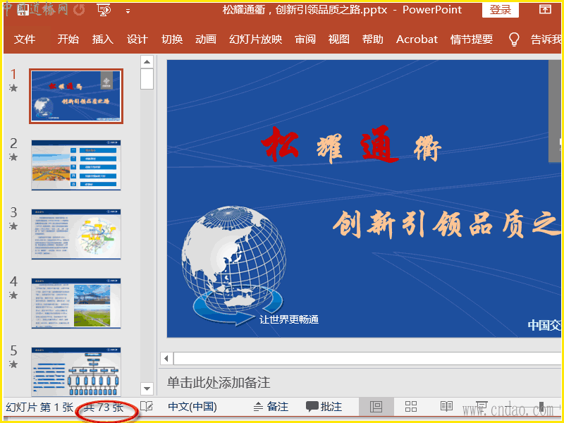Toggle the 批注 comments button
Image resolution: width=564 pixels, height=423 pixels.
[324, 407]
